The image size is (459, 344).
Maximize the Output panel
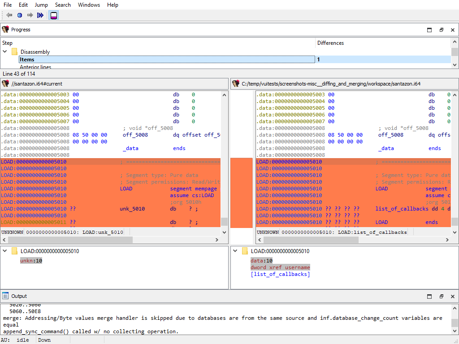[429, 297]
